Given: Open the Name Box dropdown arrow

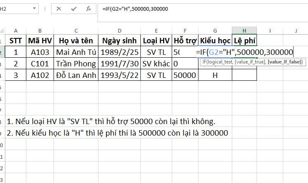Looking at the screenshot, I should [34, 9].
